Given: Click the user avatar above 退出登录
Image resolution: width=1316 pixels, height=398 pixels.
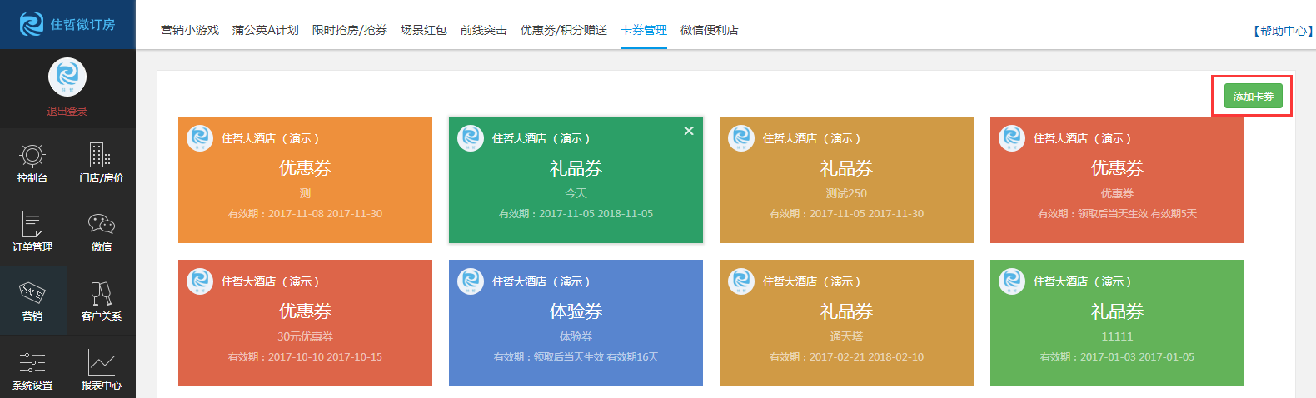Looking at the screenshot, I should point(67,77).
